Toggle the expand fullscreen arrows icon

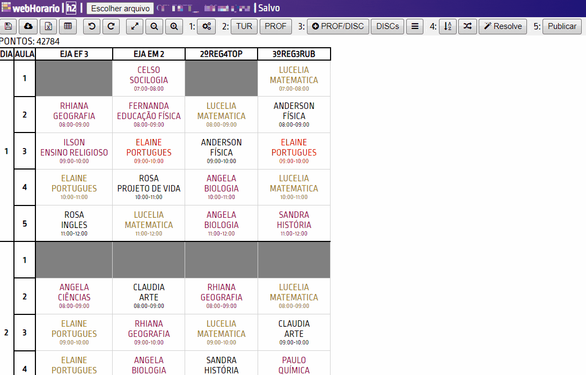coord(135,26)
